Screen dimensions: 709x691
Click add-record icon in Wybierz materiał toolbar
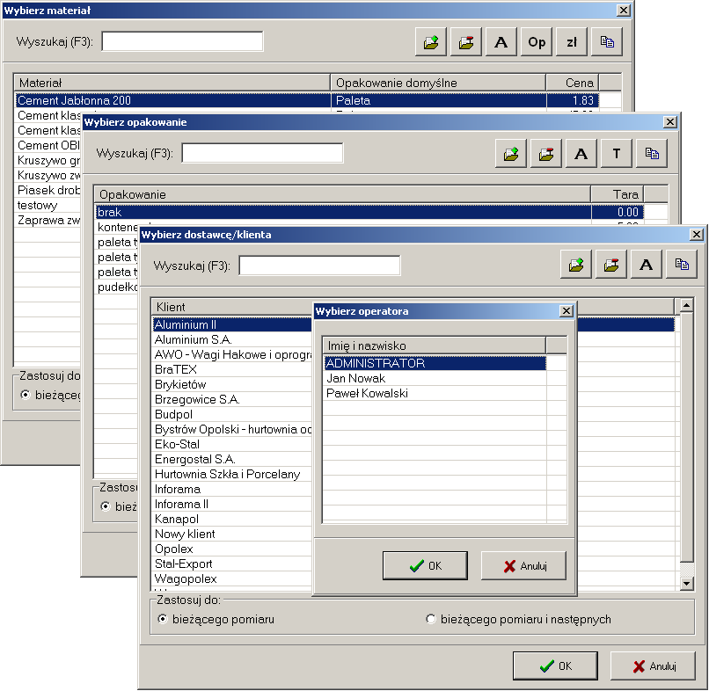click(x=431, y=42)
